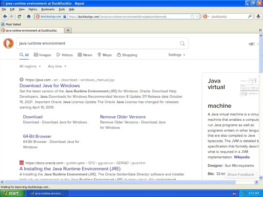Screen dimensions: 263x197
Task: Click the 4:53 AM clock
Action: (x=253, y=193)
